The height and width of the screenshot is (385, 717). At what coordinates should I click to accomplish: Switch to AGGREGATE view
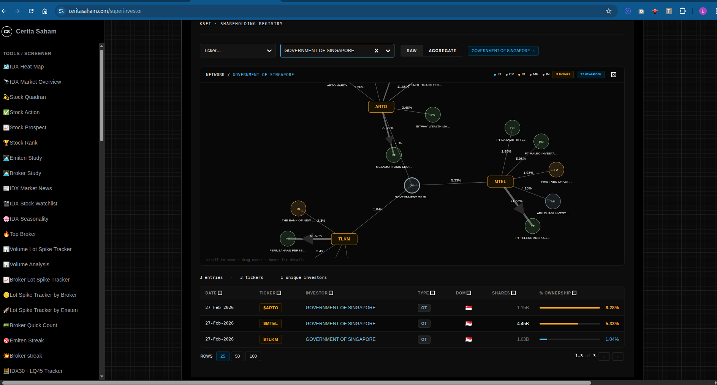tap(442, 51)
